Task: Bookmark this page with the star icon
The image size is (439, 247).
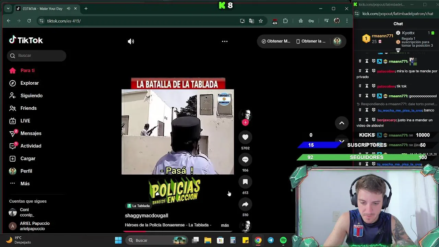Action: click(x=261, y=21)
